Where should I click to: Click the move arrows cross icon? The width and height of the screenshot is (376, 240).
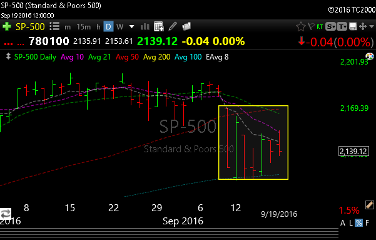tap(363, 26)
